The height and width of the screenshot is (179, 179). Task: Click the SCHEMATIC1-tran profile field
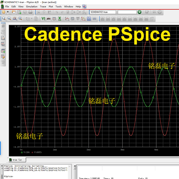click(103, 12)
